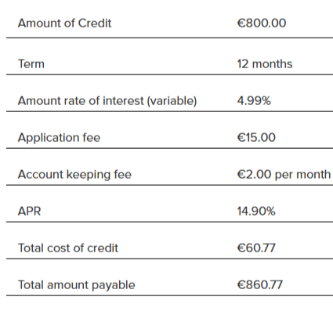Click the €15.00 application fee value
Screen dimensions: 333x333
(x=256, y=138)
